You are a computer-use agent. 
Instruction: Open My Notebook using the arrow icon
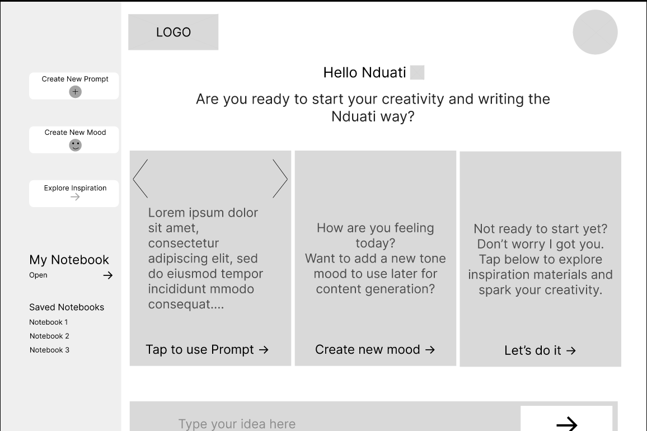[108, 275]
